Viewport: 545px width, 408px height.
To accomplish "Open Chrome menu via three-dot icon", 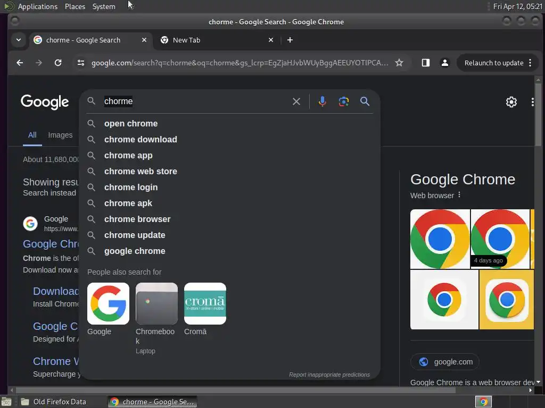I will [530, 63].
